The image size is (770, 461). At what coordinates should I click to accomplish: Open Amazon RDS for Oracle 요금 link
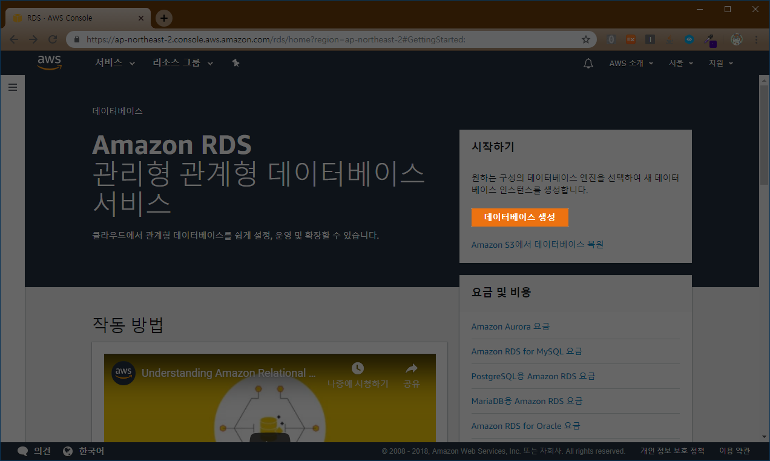coord(525,426)
